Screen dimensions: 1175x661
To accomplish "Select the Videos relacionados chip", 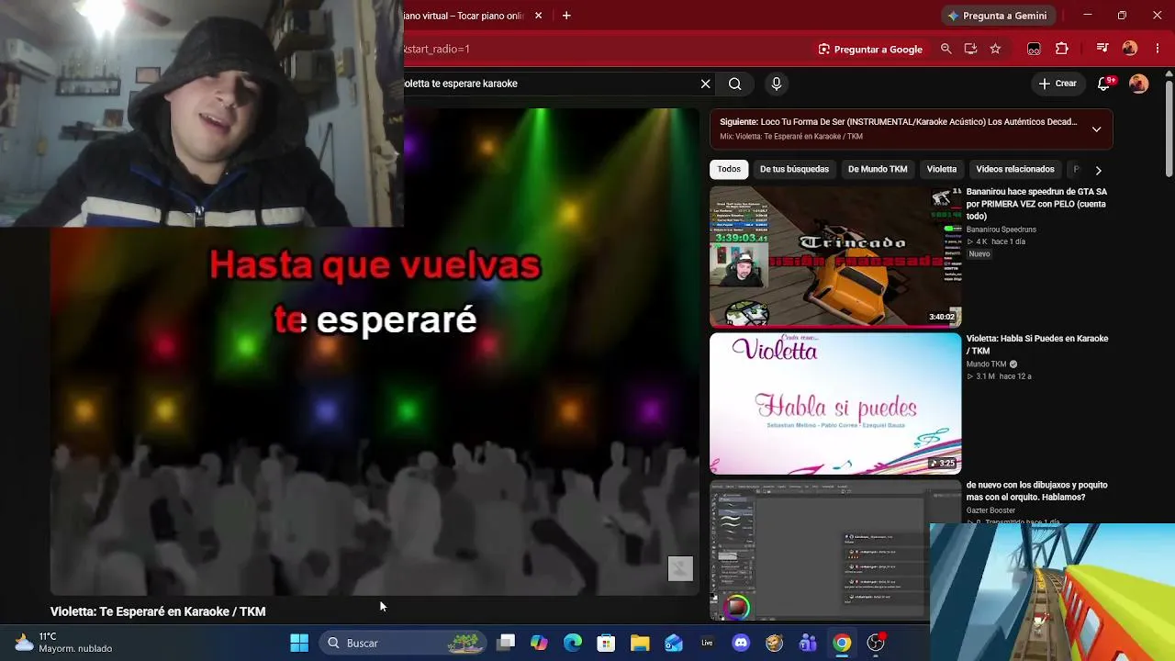I will point(1015,169).
